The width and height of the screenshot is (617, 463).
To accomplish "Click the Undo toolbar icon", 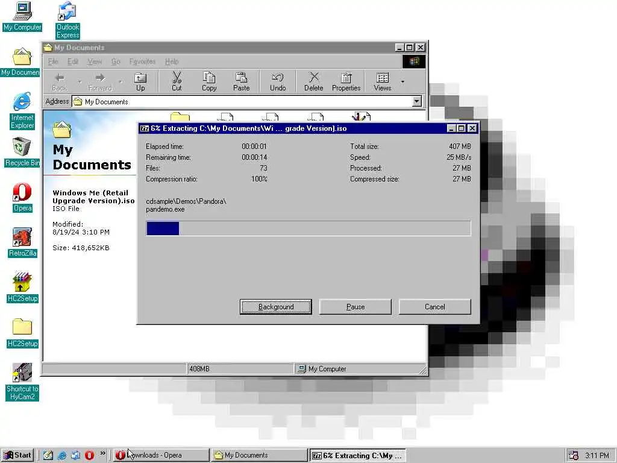I will tap(278, 82).
